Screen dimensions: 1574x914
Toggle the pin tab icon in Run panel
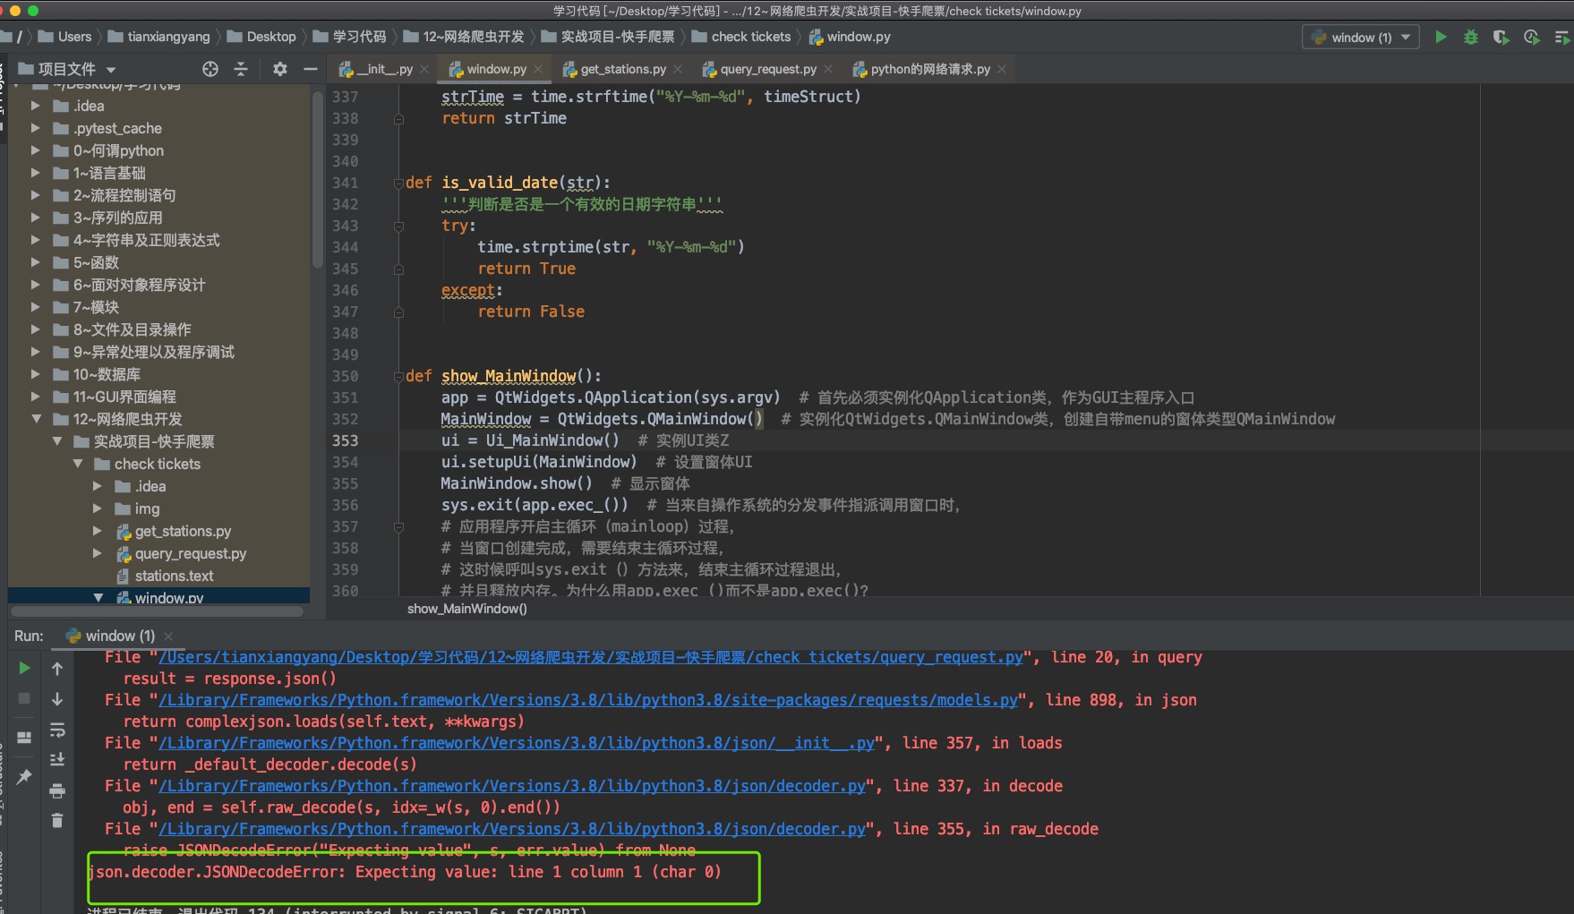coord(24,776)
